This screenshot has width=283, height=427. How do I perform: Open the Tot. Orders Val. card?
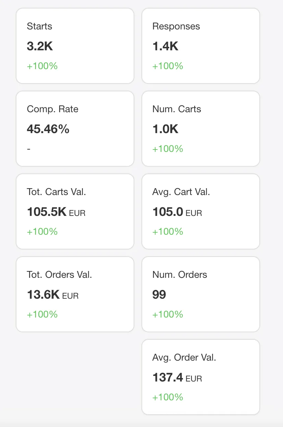(75, 294)
